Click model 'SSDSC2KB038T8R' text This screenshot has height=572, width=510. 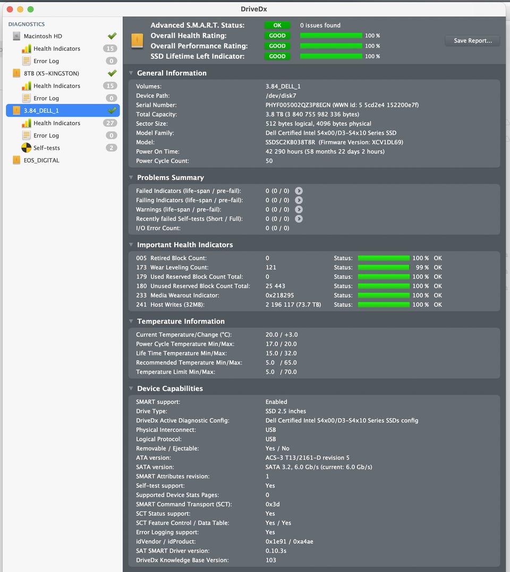click(x=290, y=142)
